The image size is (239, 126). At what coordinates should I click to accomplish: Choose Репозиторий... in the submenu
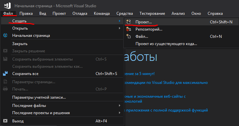point(181,29)
